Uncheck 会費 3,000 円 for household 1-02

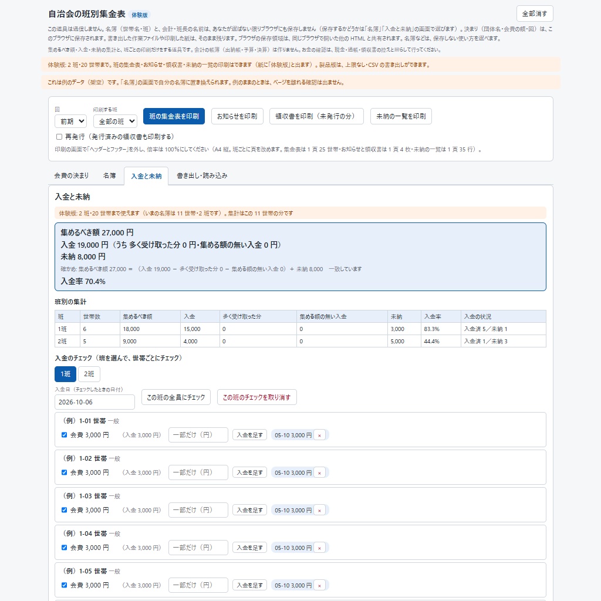[x=65, y=472]
